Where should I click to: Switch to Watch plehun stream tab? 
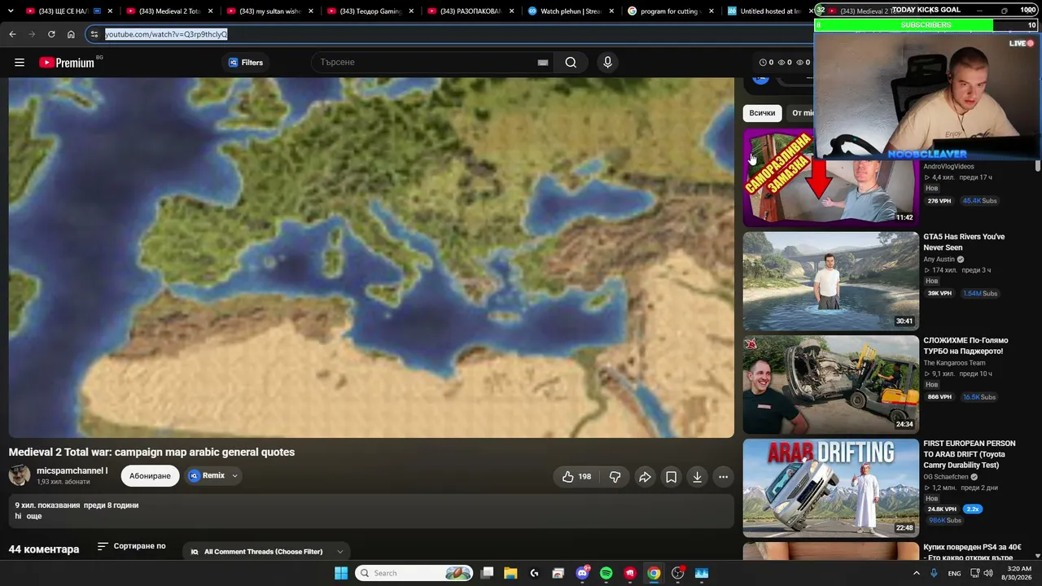pos(571,11)
